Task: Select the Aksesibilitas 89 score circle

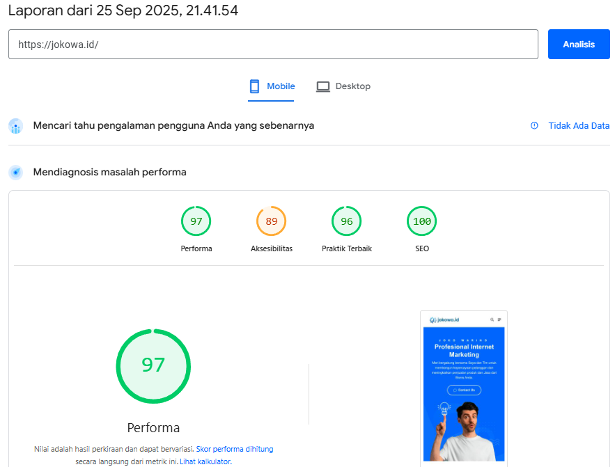Action: 271,221
